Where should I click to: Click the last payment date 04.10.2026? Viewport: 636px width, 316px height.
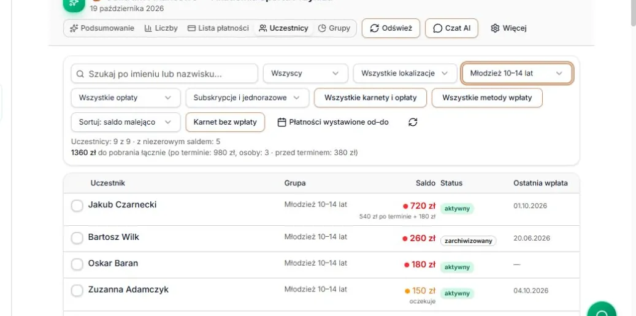pyautogui.click(x=531, y=290)
